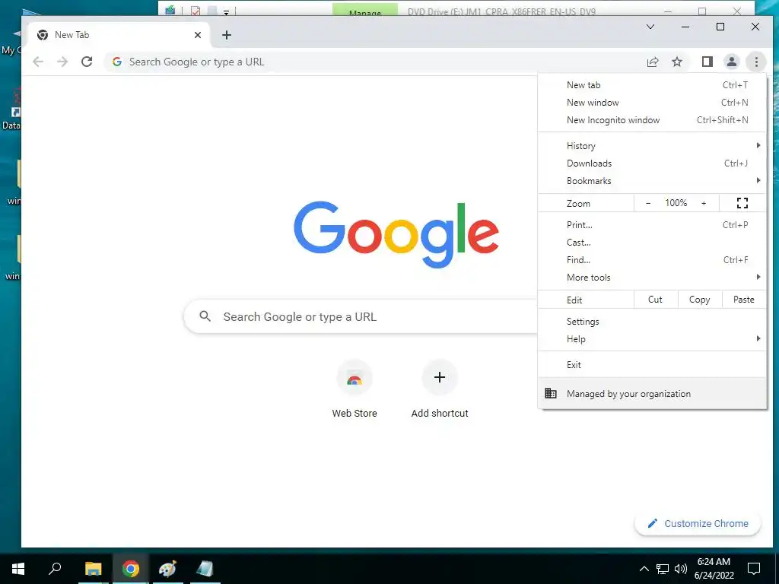Viewport: 779px width, 584px height.
Task: Click the Chrome forward arrow
Action: click(62, 62)
